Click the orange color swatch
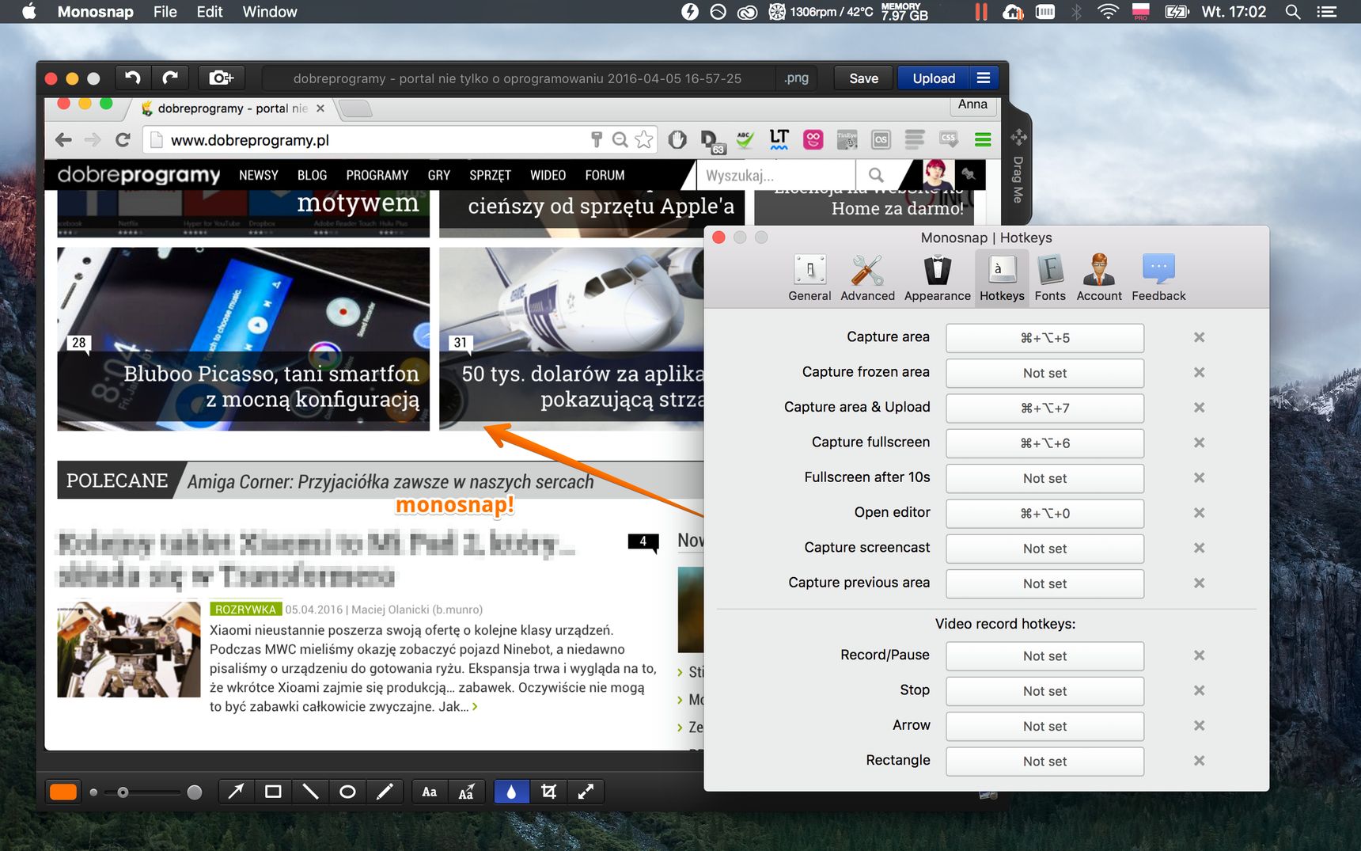The image size is (1361, 851). click(63, 792)
